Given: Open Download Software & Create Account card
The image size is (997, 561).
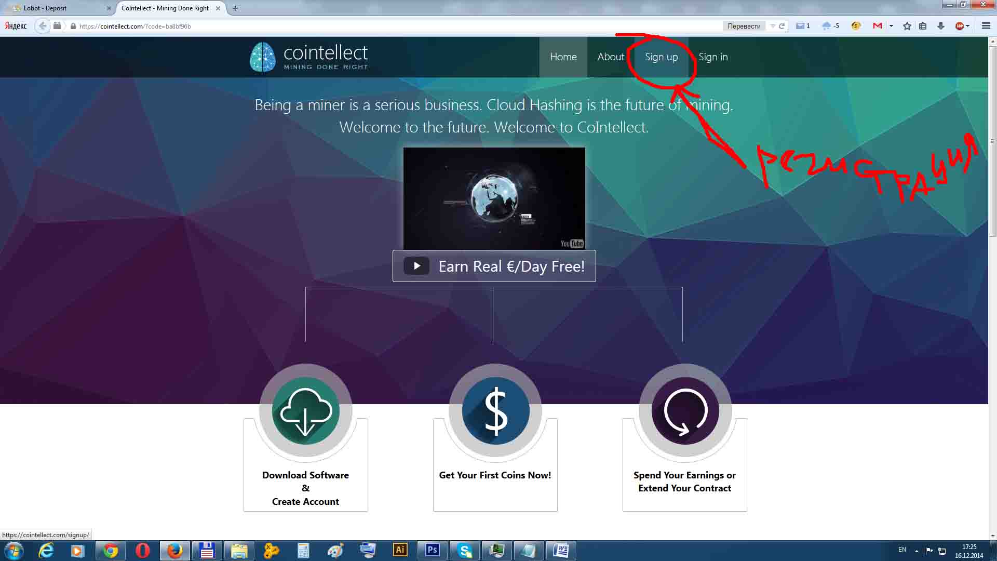Looking at the screenshot, I should (305, 488).
